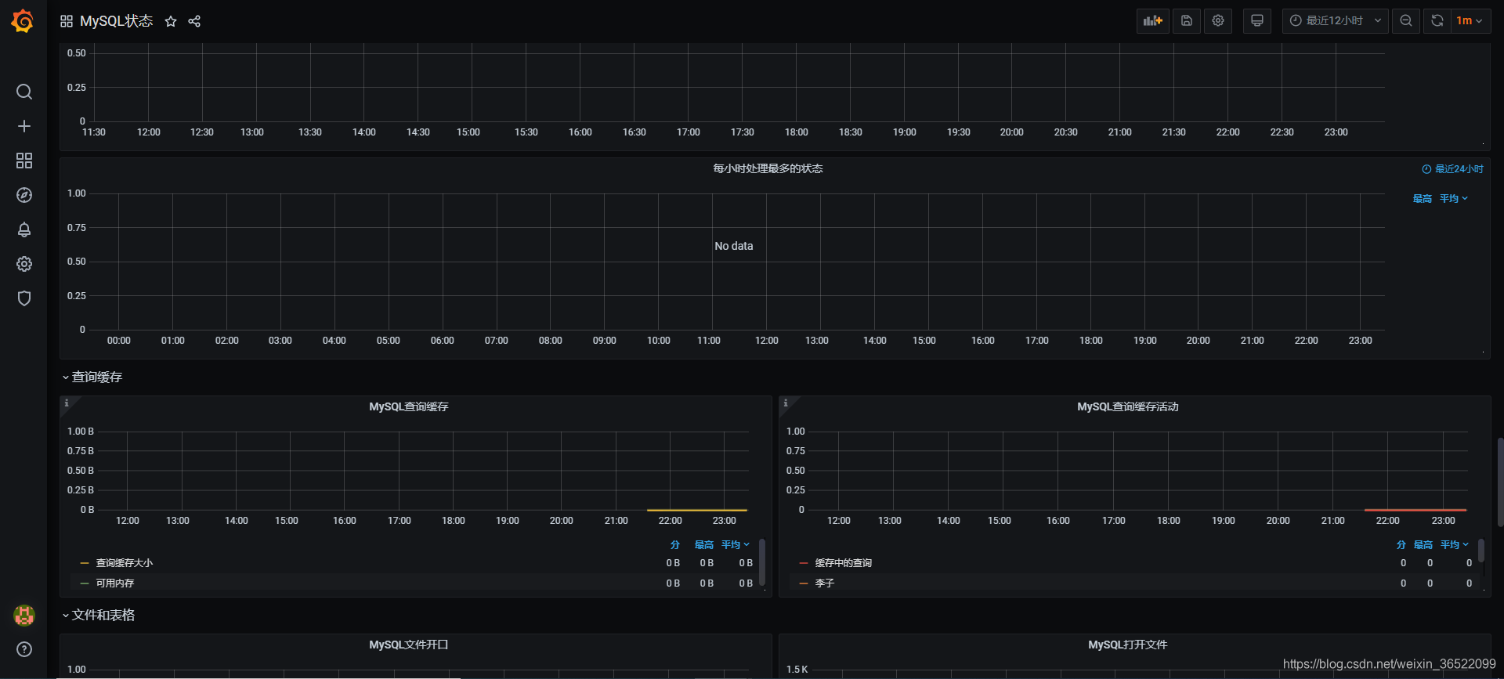Open the Alerting bell icon
Image resolution: width=1504 pixels, height=679 pixels.
[24, 229]
